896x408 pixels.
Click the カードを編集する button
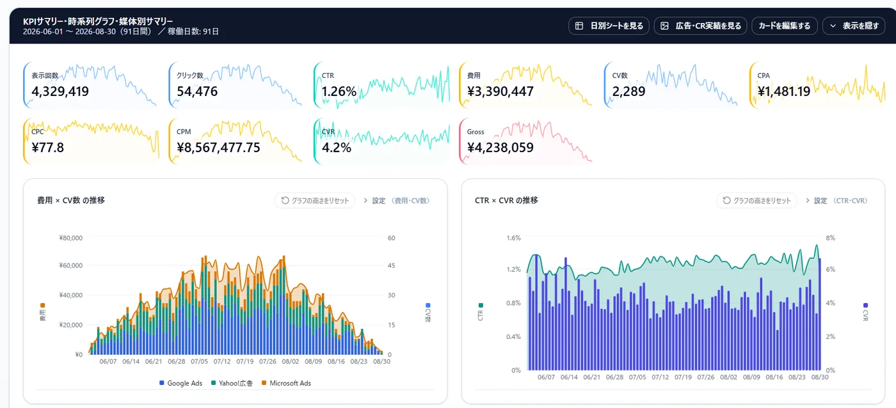(784, 26)
